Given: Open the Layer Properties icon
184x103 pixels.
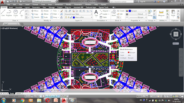Looking at the screenshot, I should tap(66, 11).
